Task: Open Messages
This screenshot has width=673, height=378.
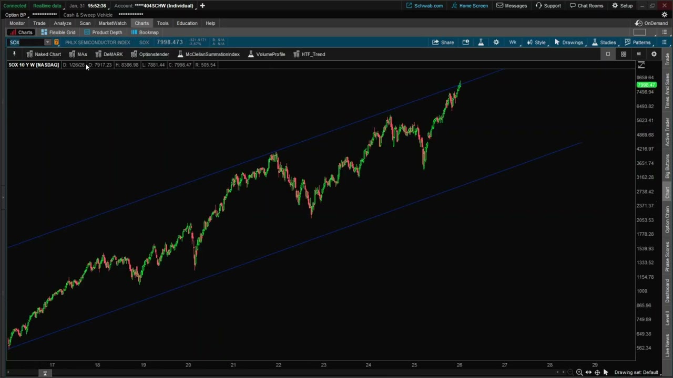Action: click(512, 6)
